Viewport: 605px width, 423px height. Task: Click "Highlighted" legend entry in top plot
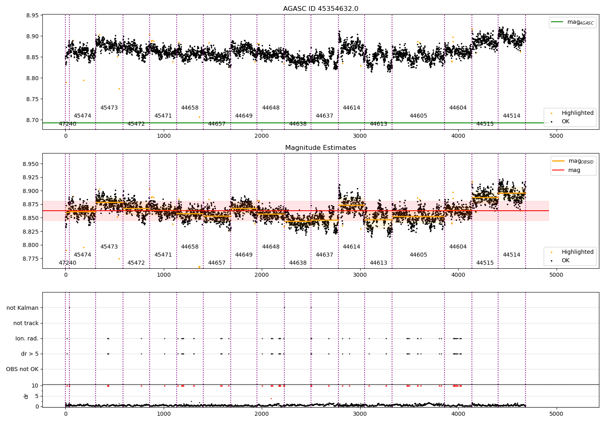[x=578, y=113]
